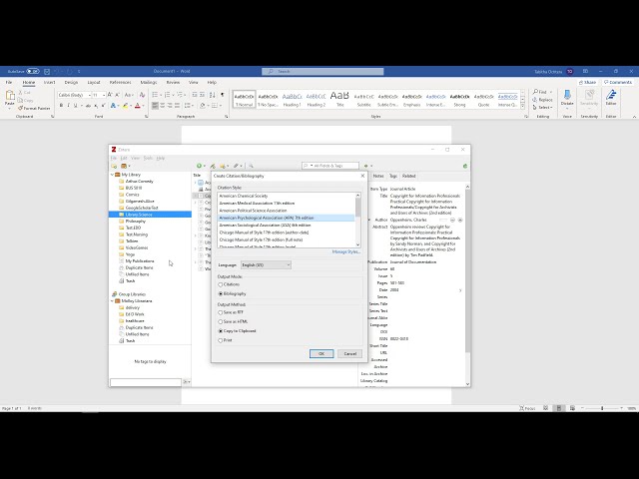Screen dimensions: 639x479
Task: Click the Manage Styles link
Action: [346, 251]
